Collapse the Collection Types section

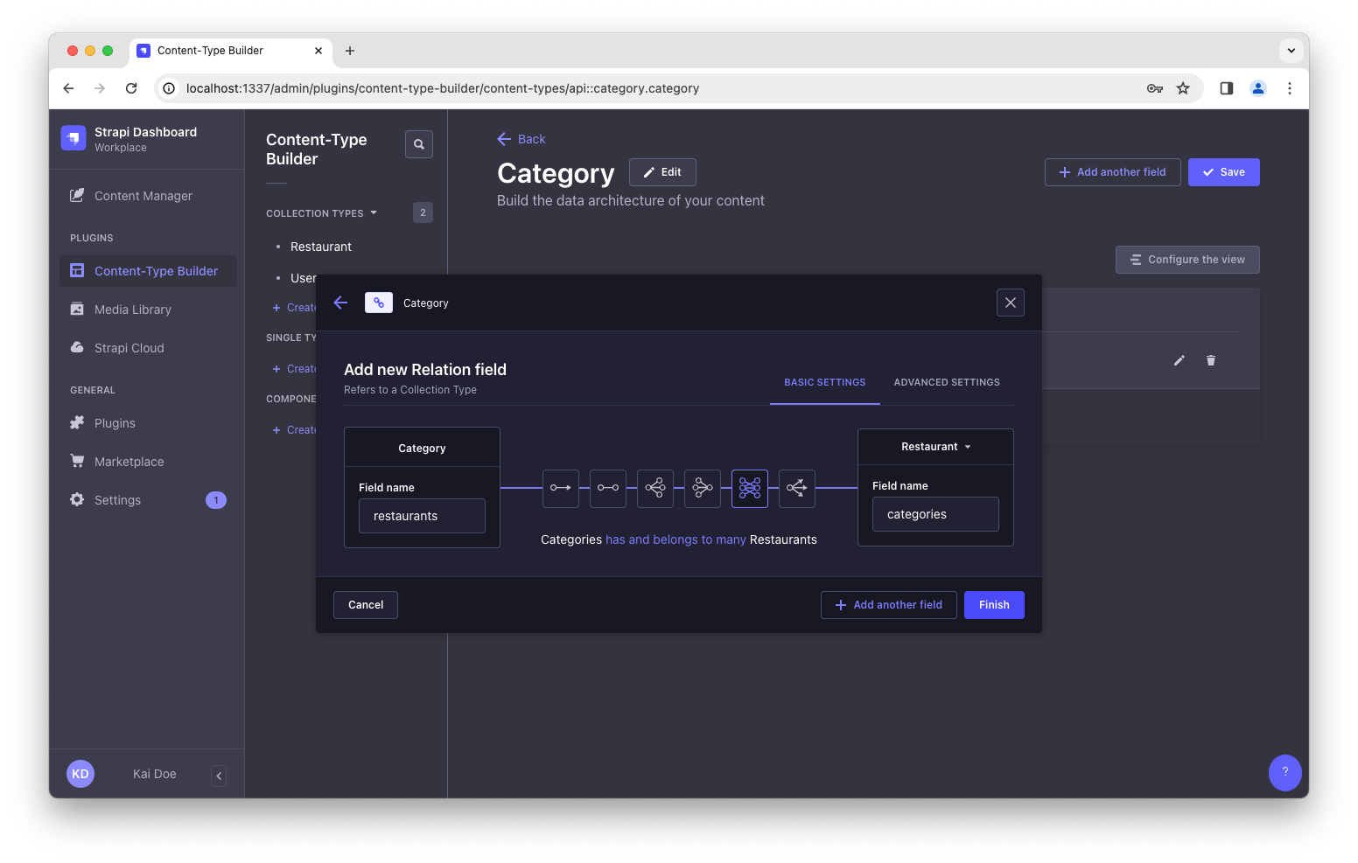tap(374, 212)
